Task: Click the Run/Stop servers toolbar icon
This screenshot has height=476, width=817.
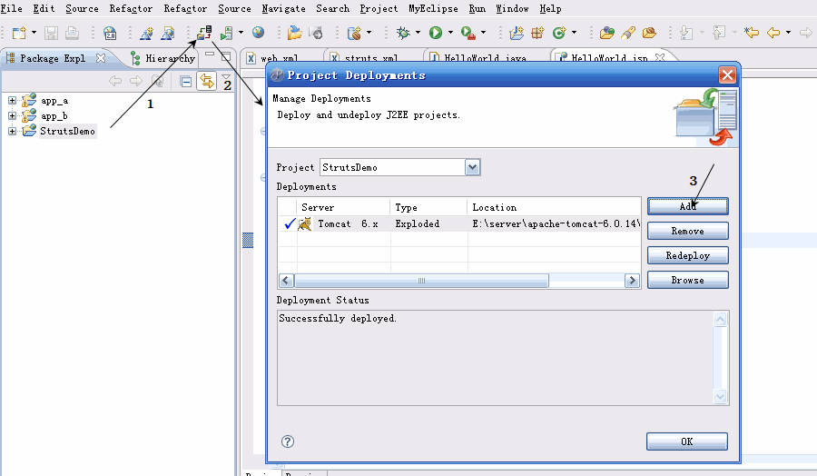Action: click(226, 34)
